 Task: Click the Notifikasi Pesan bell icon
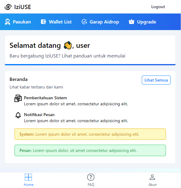[18, 115]
